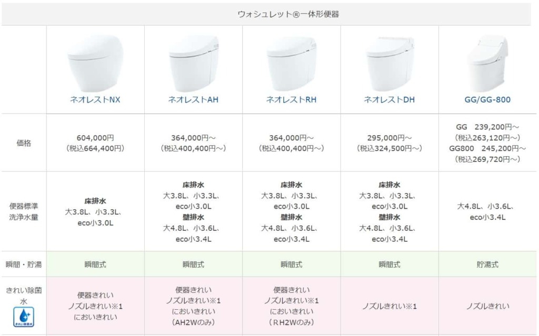539x336 pixels.
Task: Click the ネオレストAH toilet image
Action: (x=193, y=62)
